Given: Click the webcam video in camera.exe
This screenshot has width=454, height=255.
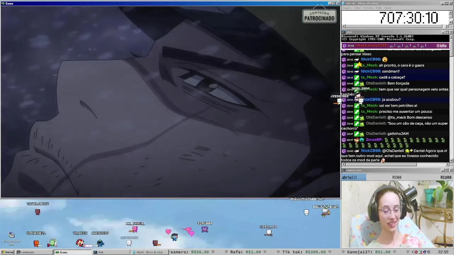Looking at the screenshot, I should pyautogui.click(x=397, y=214).
